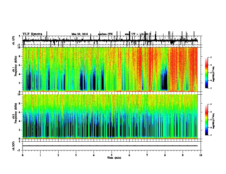This screenshot has width=226, height=174.
Task: Select the date label "Mar.20, 2018"
Action: point(80,34)
